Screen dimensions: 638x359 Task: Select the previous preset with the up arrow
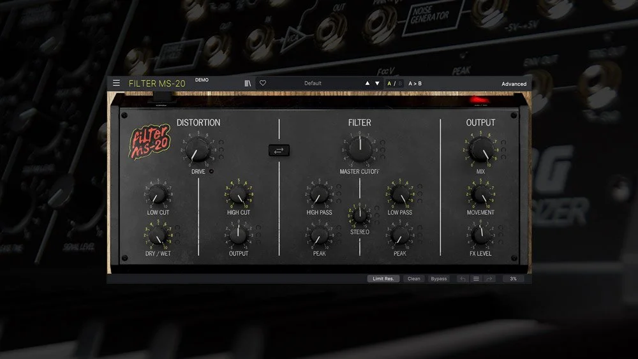pyautogui.click(x=367, y=83)
